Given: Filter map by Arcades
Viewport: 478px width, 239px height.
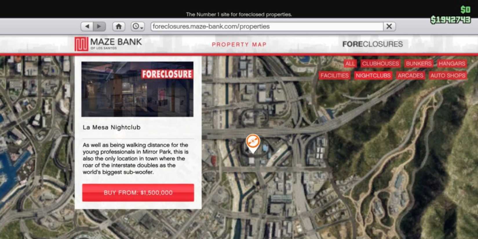Looking at the screenshot, I should click(410, 76).
